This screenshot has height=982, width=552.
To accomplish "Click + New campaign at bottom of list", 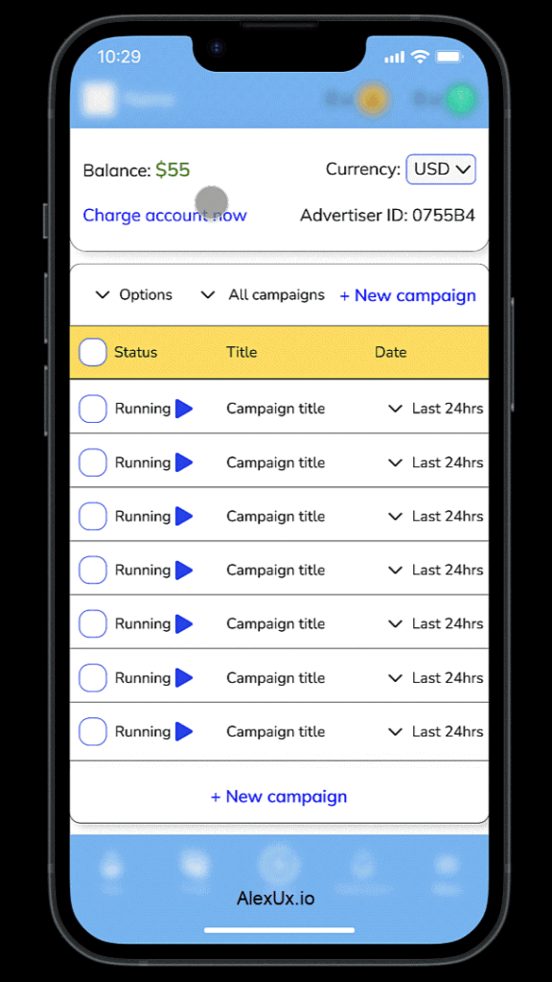I will coord(279,797).
